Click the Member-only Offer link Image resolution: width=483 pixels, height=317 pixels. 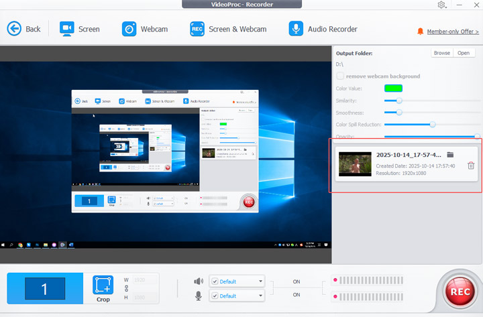click(453, 31)
